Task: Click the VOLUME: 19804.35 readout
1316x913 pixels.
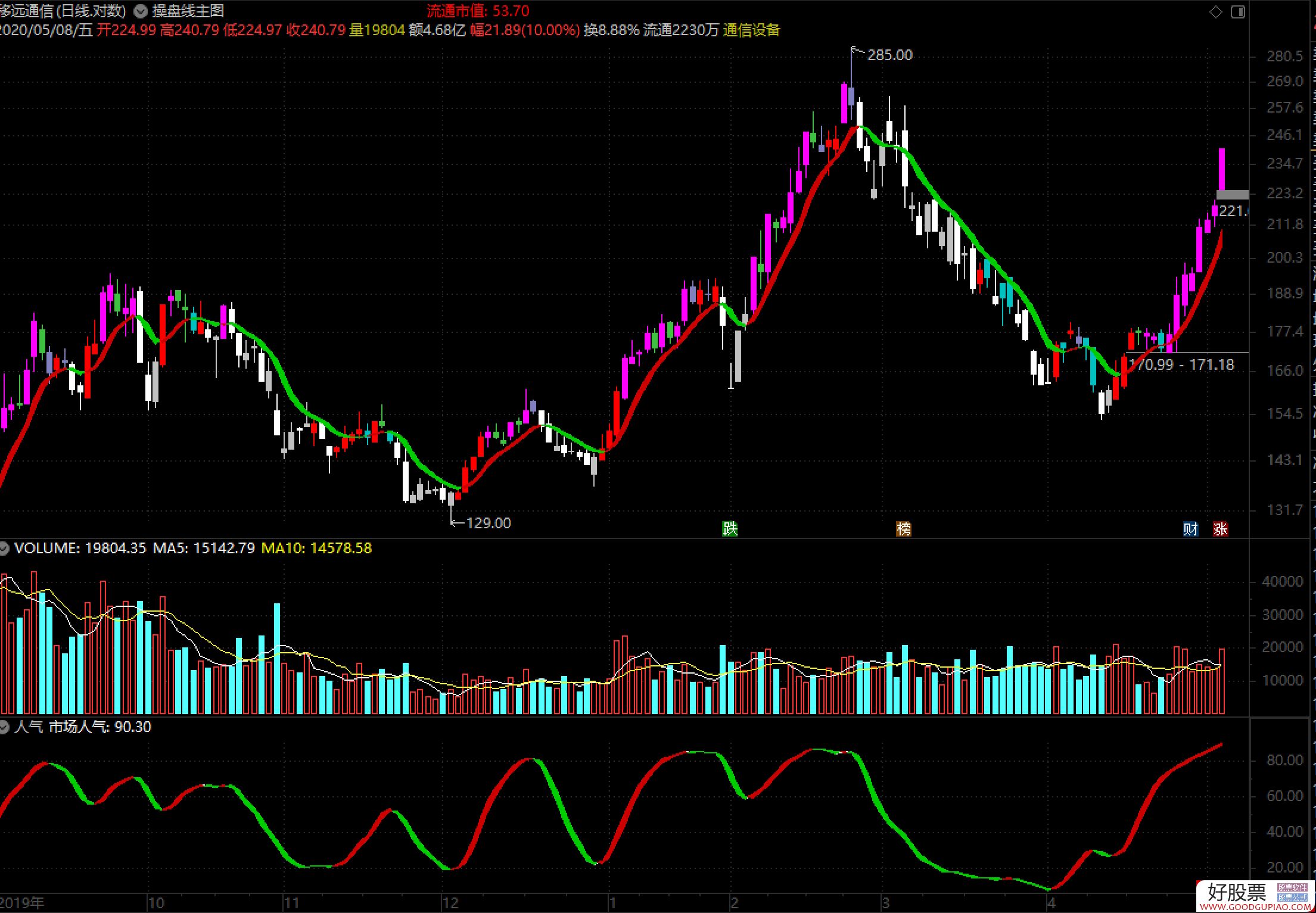Action: click(80, 548)
